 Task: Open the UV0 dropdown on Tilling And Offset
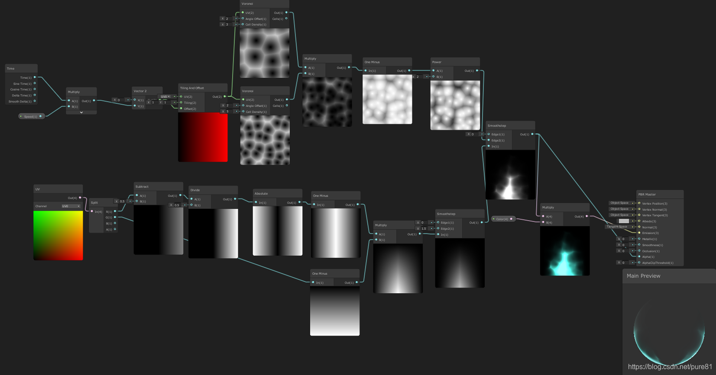click(x=165, y=96)
